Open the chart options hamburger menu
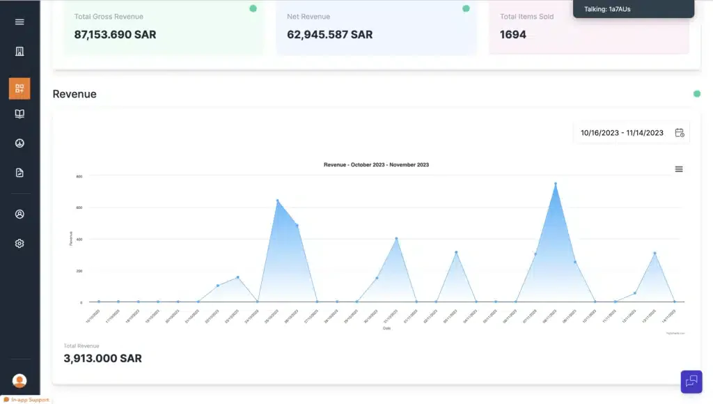This screenshot has width=713, height=404. click(679, 169)
